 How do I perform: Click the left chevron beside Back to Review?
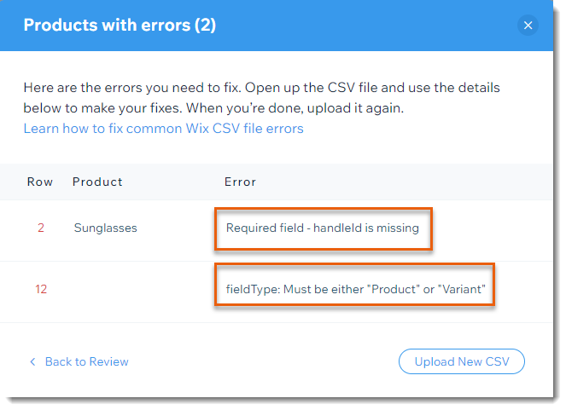[x=32, y=361]
